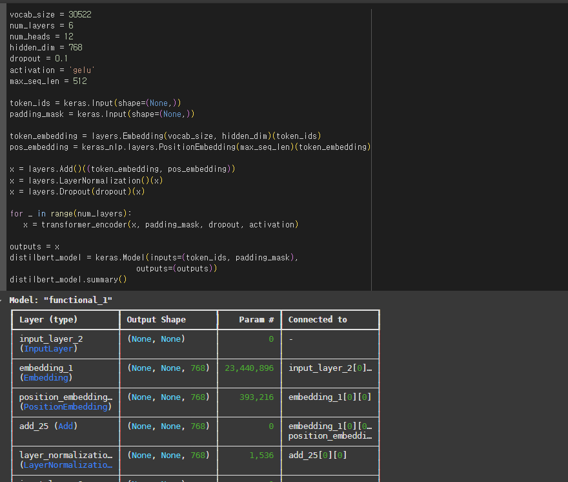
Task: Click the 'num_heads = 12' code line
Action: click(42, 37)
